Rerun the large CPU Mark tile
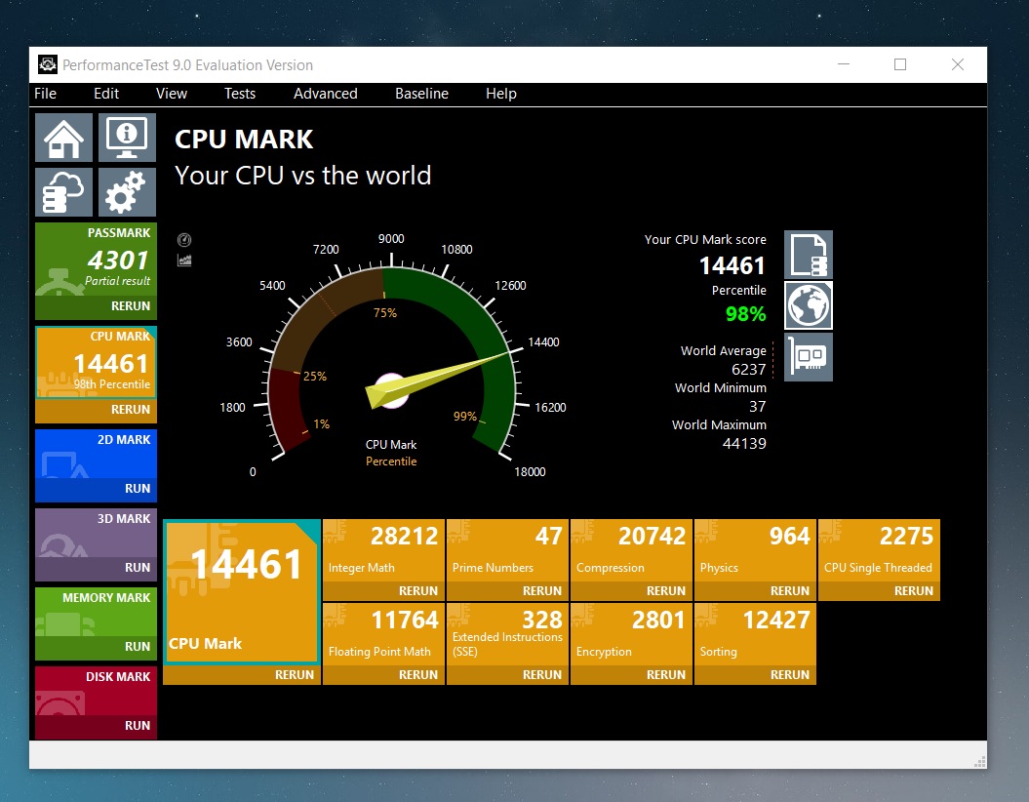This screenshot has height=802, width=1029. click(242, 675)
